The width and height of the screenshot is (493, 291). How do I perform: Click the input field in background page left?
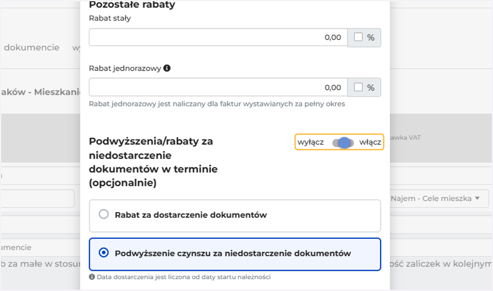tap(37, 199)
